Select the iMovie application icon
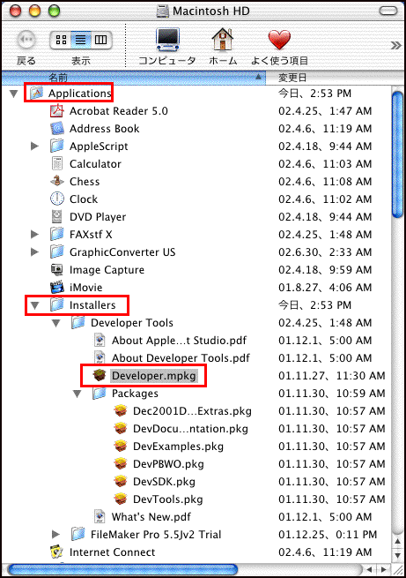The image size is (406, 578). pyautogui.click(x=57, y=287)
